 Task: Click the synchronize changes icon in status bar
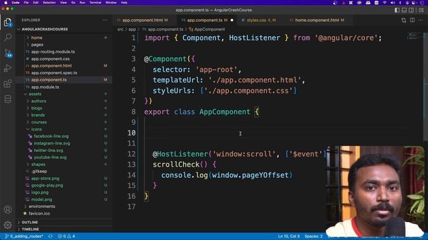(51, 236)
